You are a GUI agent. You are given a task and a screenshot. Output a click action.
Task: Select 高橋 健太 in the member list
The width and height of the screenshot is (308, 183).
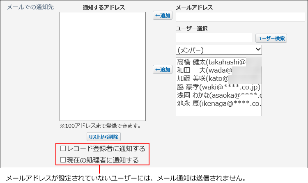coord(218,62)
